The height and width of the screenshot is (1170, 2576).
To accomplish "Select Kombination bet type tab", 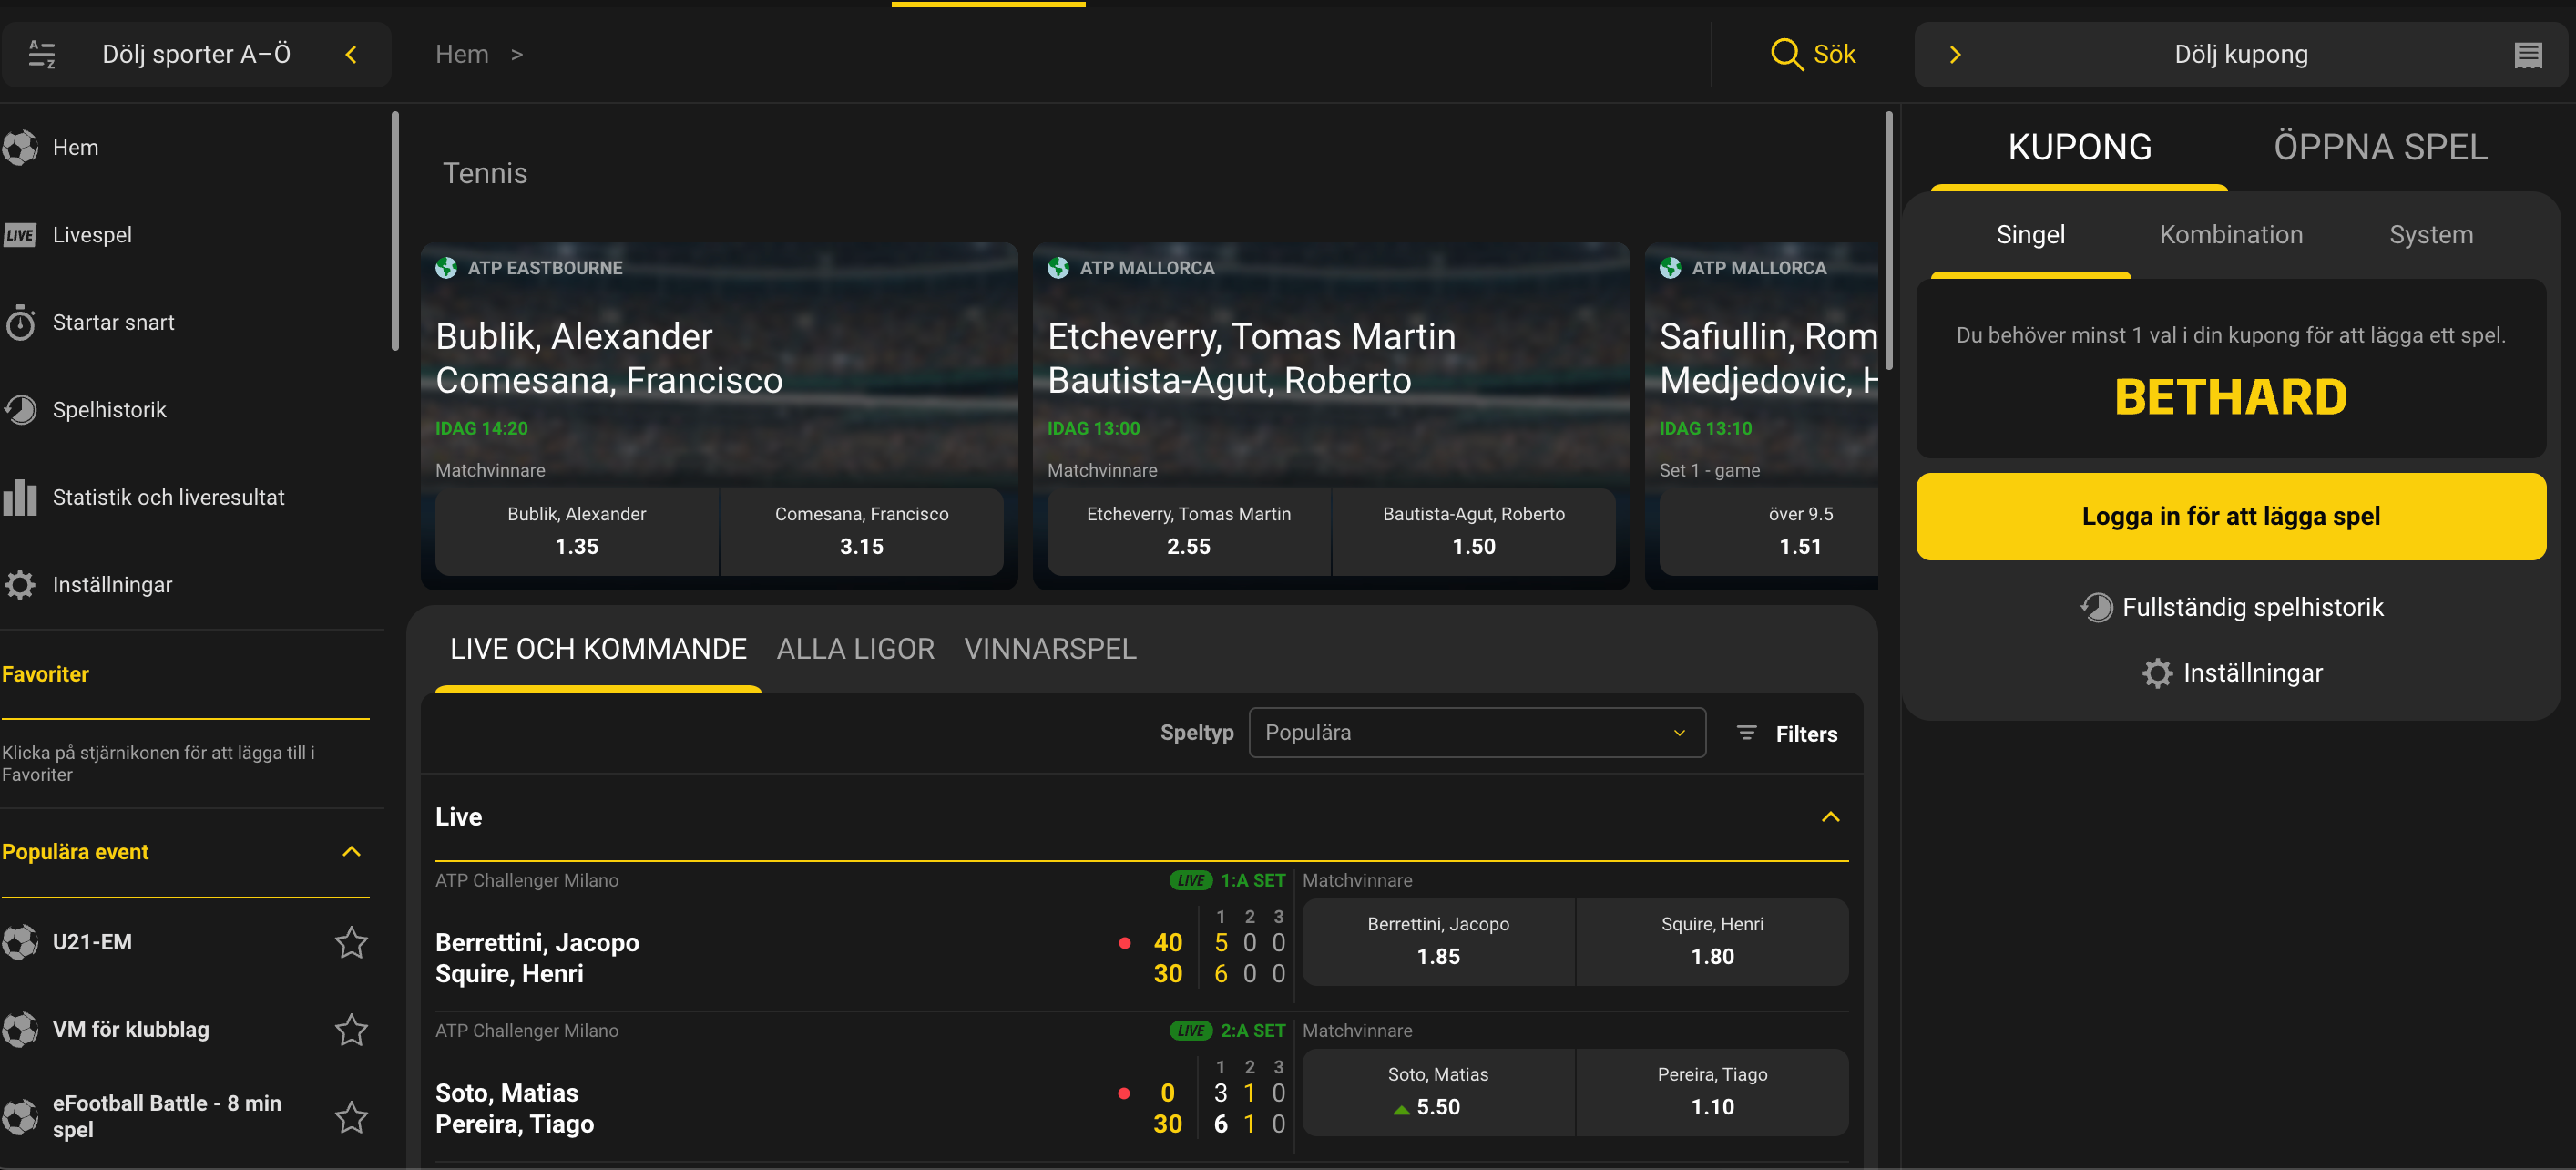I will [2230, 235].
